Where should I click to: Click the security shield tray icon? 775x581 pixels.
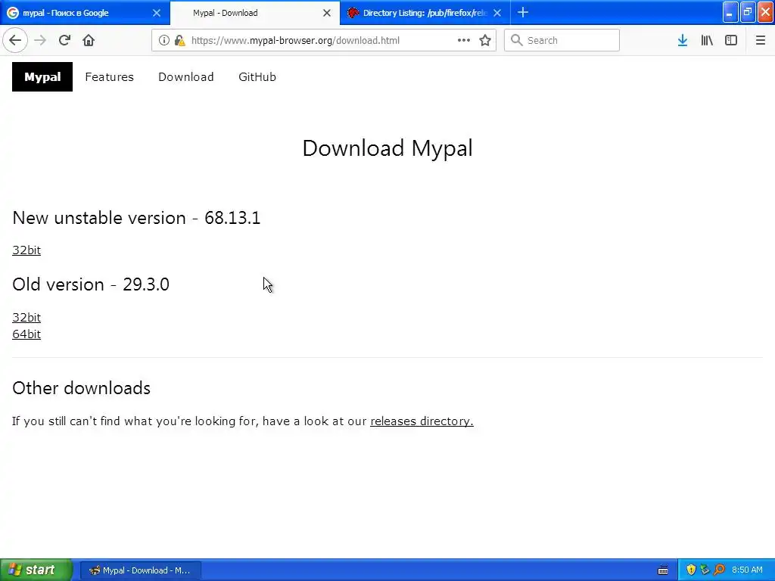tap(691, 570)
